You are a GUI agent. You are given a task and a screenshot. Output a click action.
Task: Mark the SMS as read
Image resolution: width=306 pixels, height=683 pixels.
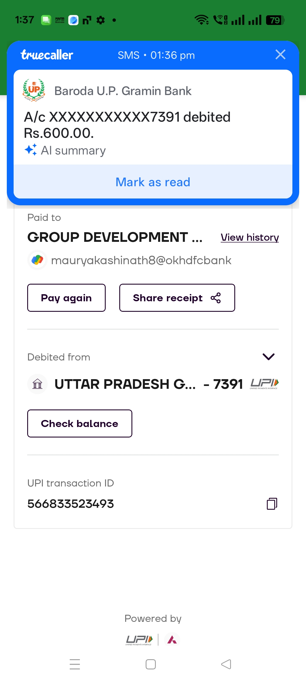153,182
